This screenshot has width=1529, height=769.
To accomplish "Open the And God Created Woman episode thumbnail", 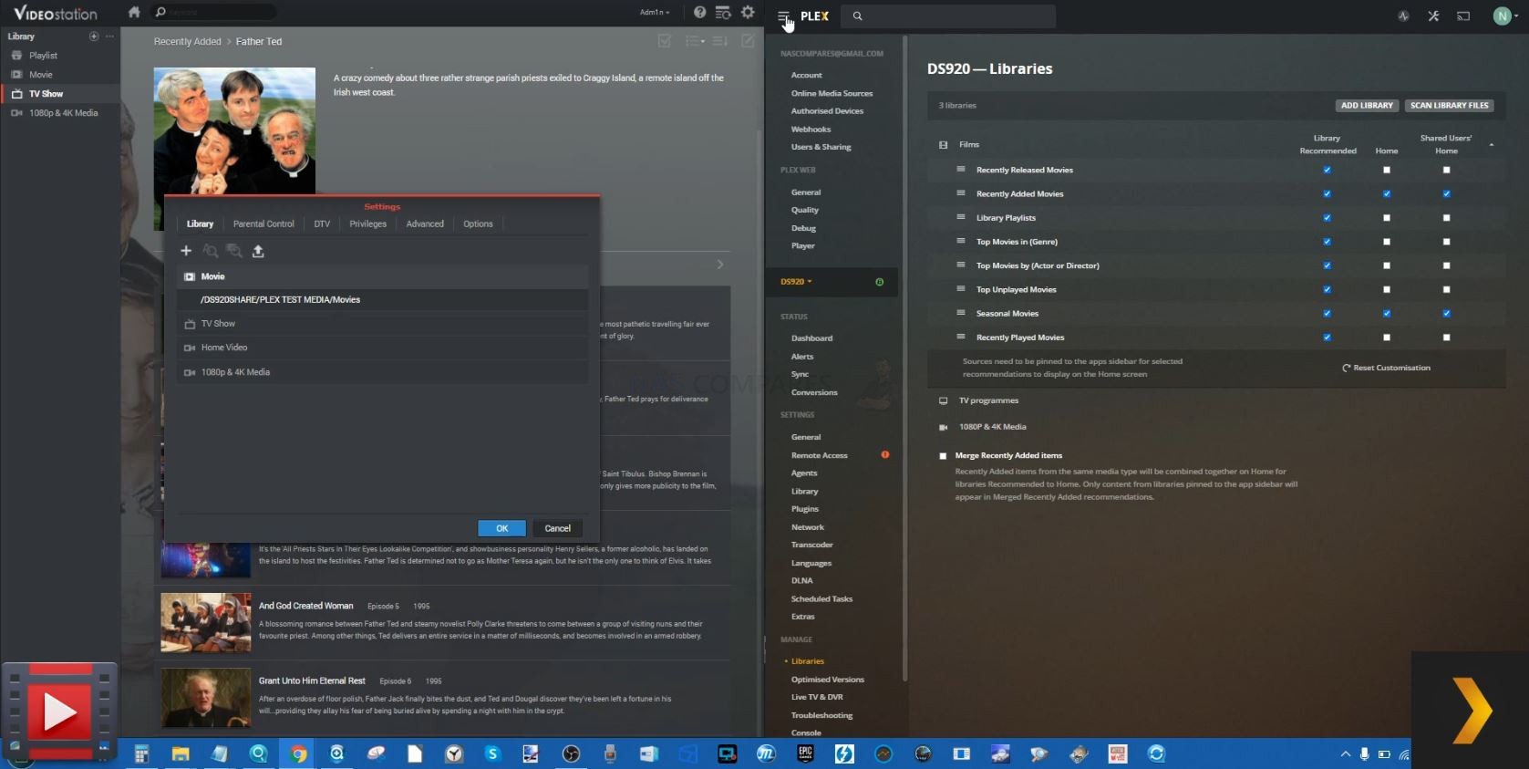I will point(205,622).
